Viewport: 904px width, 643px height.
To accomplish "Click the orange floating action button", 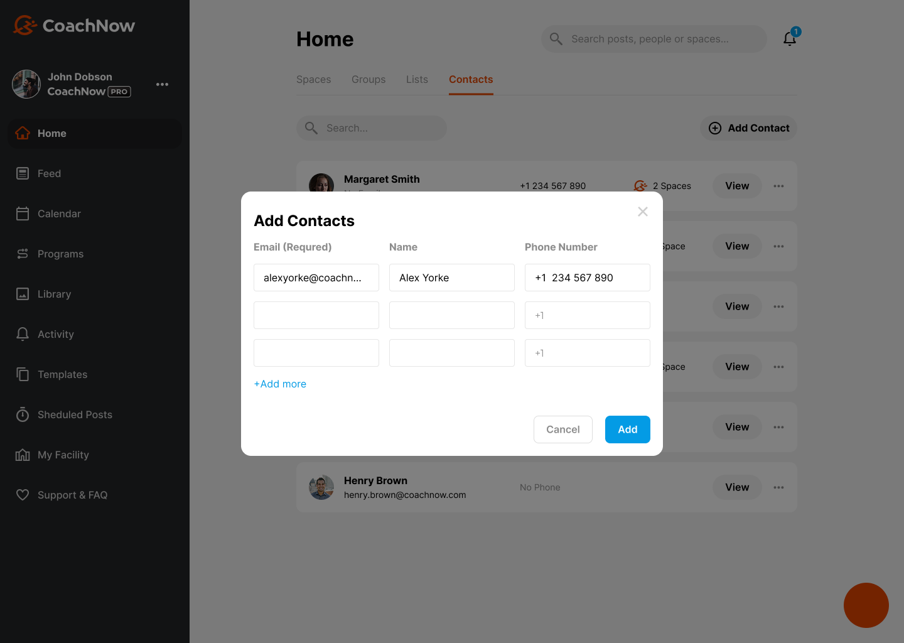I will (x=866, y=605).
